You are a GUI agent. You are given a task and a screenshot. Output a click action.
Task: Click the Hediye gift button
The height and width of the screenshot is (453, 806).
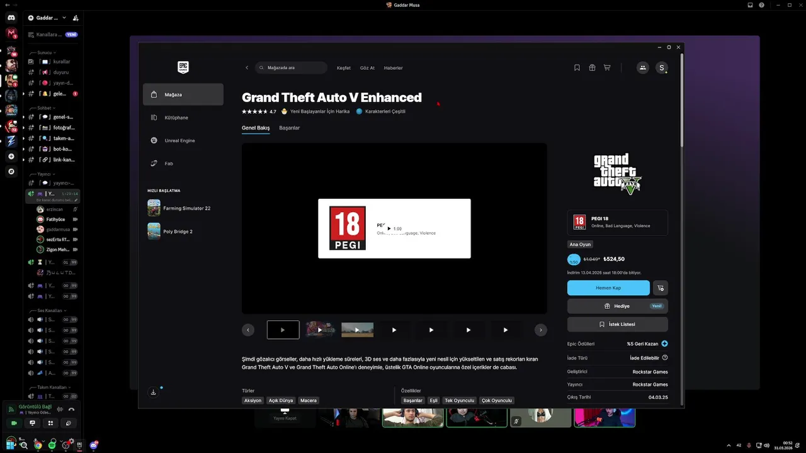coord(618,306)
